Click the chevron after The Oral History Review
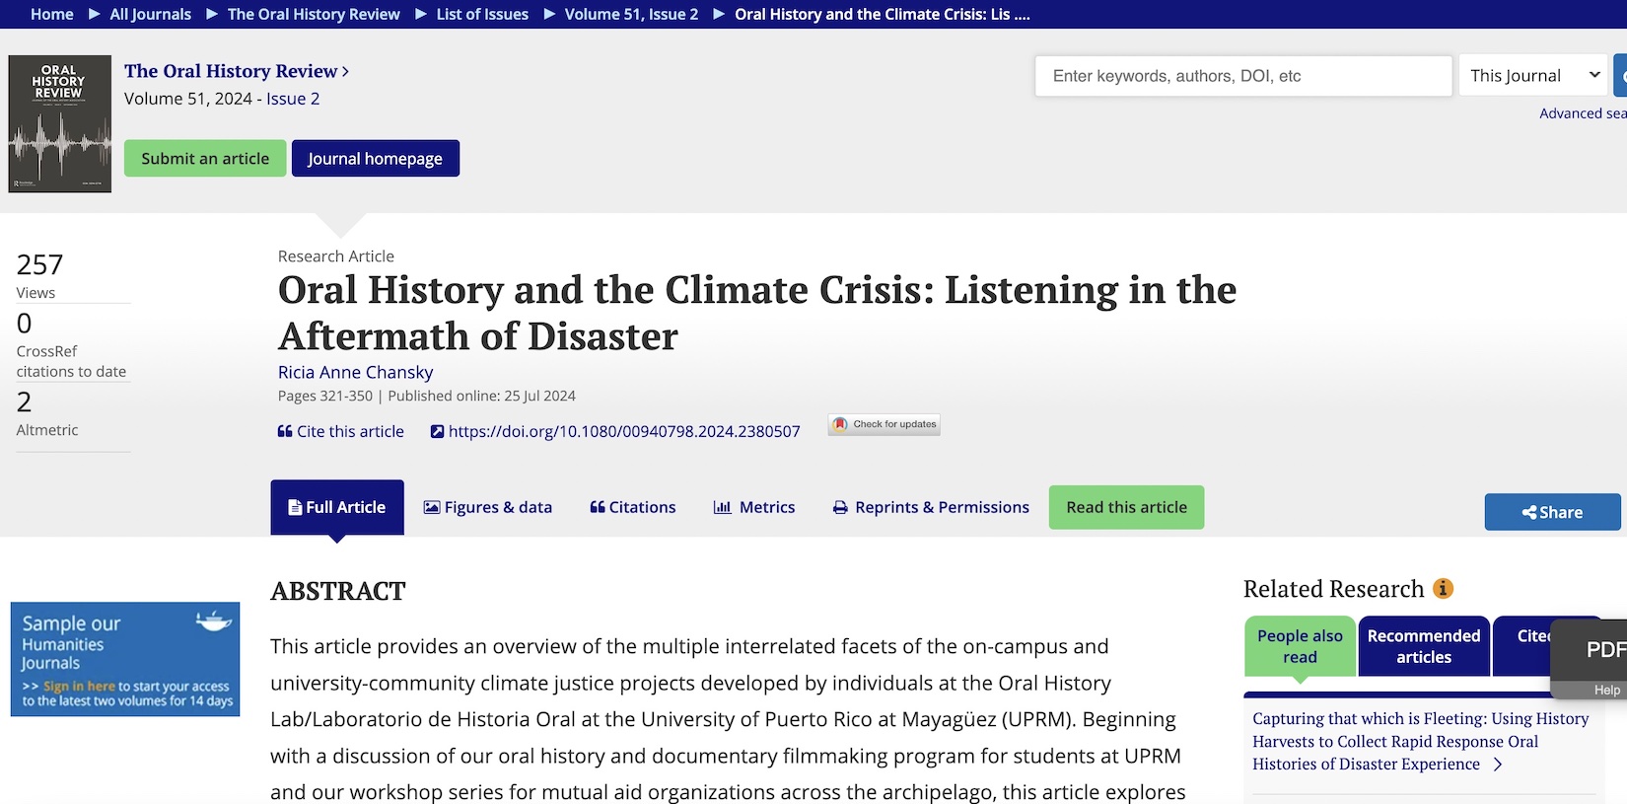 click(x=345, y=72)
